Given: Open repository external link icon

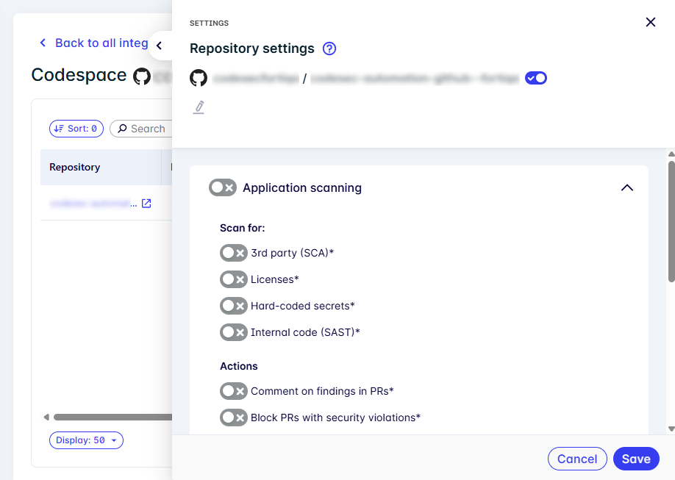Looking at the screenshot, I should (x=146, y=204).
